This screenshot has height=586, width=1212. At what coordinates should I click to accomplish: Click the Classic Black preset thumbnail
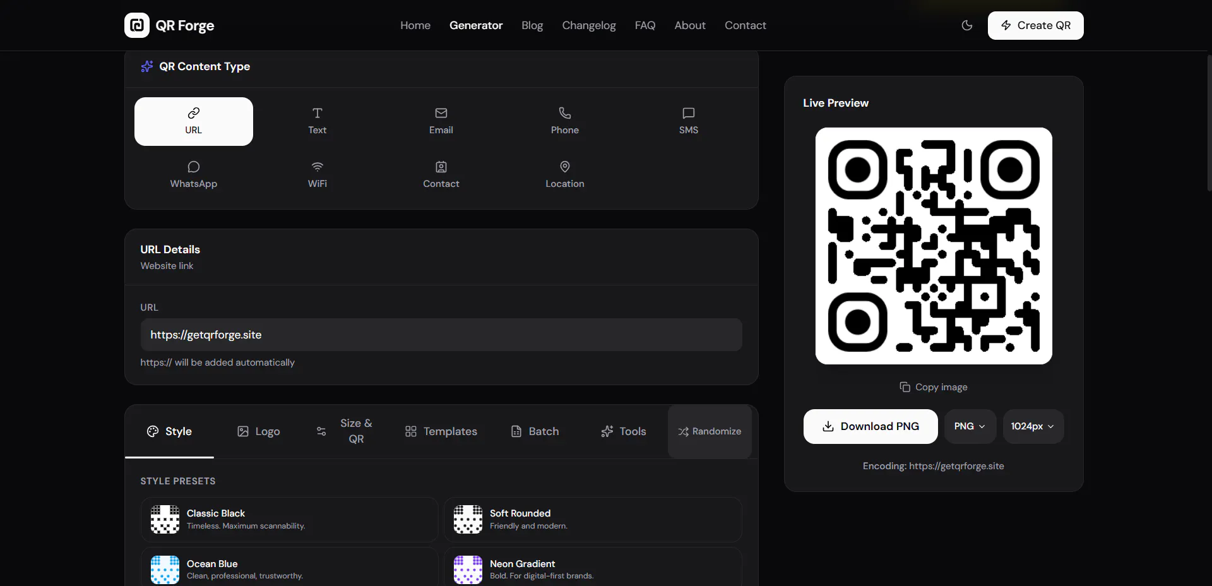click(165, 519)
